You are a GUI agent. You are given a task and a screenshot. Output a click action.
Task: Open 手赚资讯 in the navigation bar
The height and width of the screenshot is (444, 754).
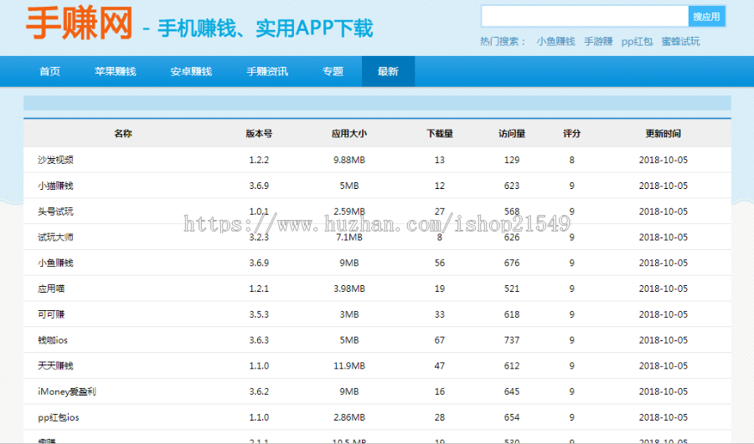pos(267,72)
